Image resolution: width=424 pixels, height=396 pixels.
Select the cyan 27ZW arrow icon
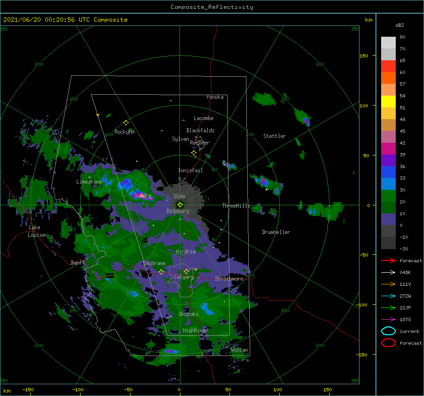388,296
